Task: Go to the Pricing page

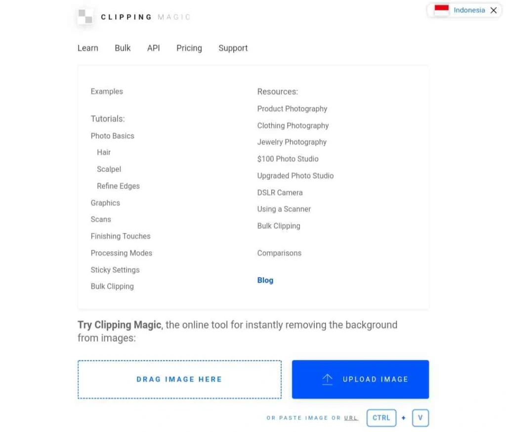Action: (x=189, y=48)
